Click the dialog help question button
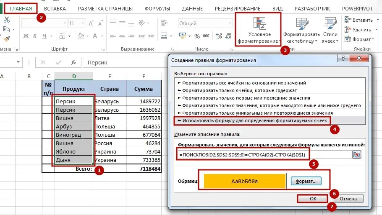382x215 pixels. tap(343, 58)
